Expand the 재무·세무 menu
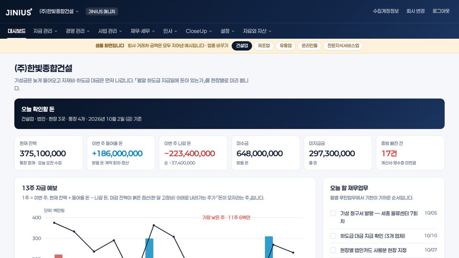This screenshot has width=459, height=258. [x=142, y=31]
